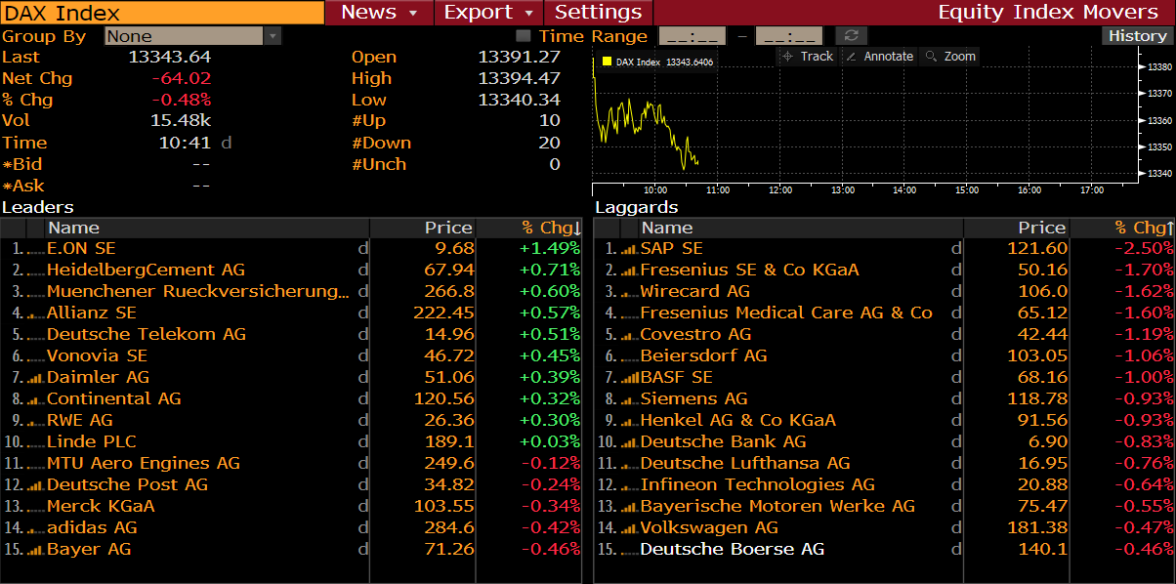Viewport: 1176px width, 584px height.
Task: Select Deutsche Boerse AG row
Action: [x=884, y=550]
